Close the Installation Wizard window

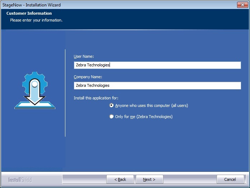pyautogui.click(x=241, y=5)
